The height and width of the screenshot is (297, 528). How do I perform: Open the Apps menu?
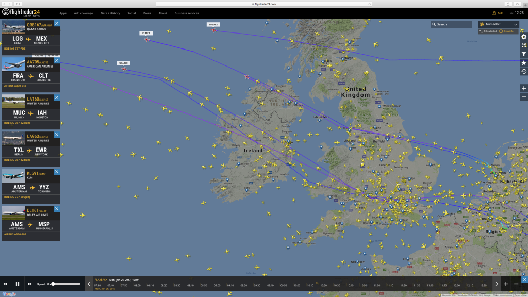[62, 13]
